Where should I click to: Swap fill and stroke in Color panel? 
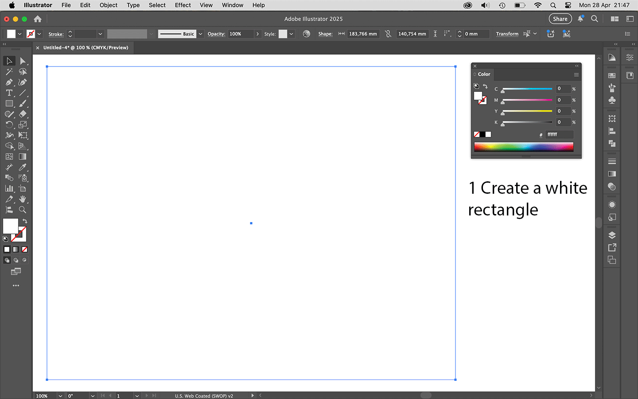point(485,86)
